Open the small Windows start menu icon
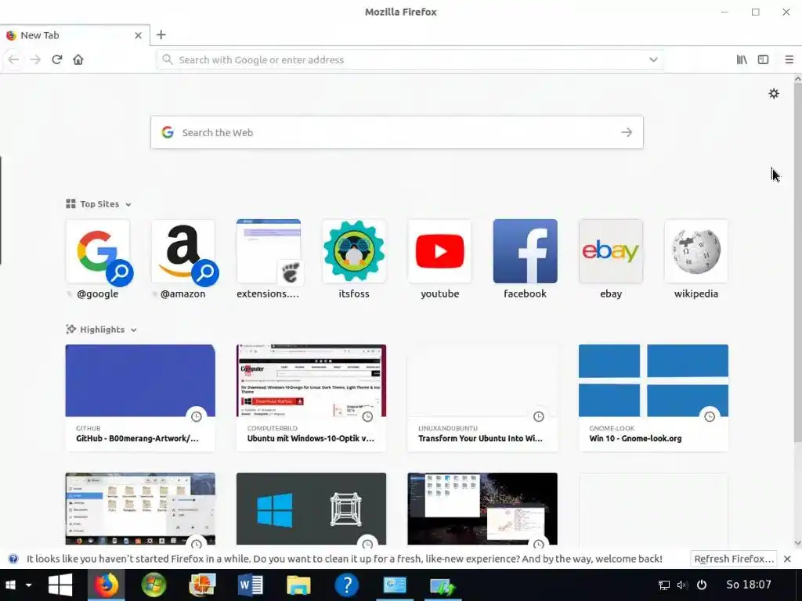This screenshot has width=802, height=601. pos(9,585)
